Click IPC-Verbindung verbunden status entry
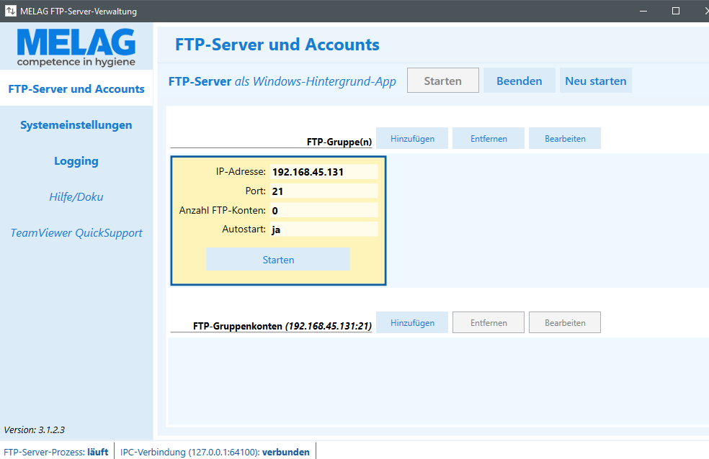709x459 pixels. (215, 452)
